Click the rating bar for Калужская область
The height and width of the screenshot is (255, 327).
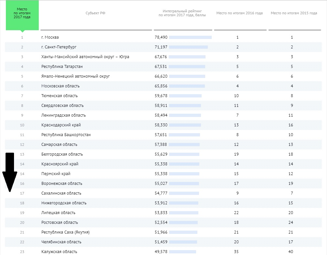tap(182, 252)
